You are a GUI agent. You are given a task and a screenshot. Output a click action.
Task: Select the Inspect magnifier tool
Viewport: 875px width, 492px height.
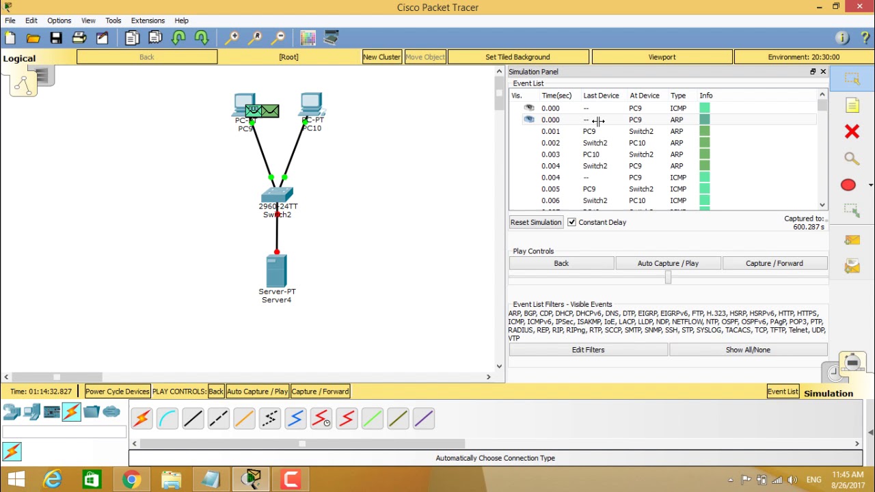(x=852, y=159)
